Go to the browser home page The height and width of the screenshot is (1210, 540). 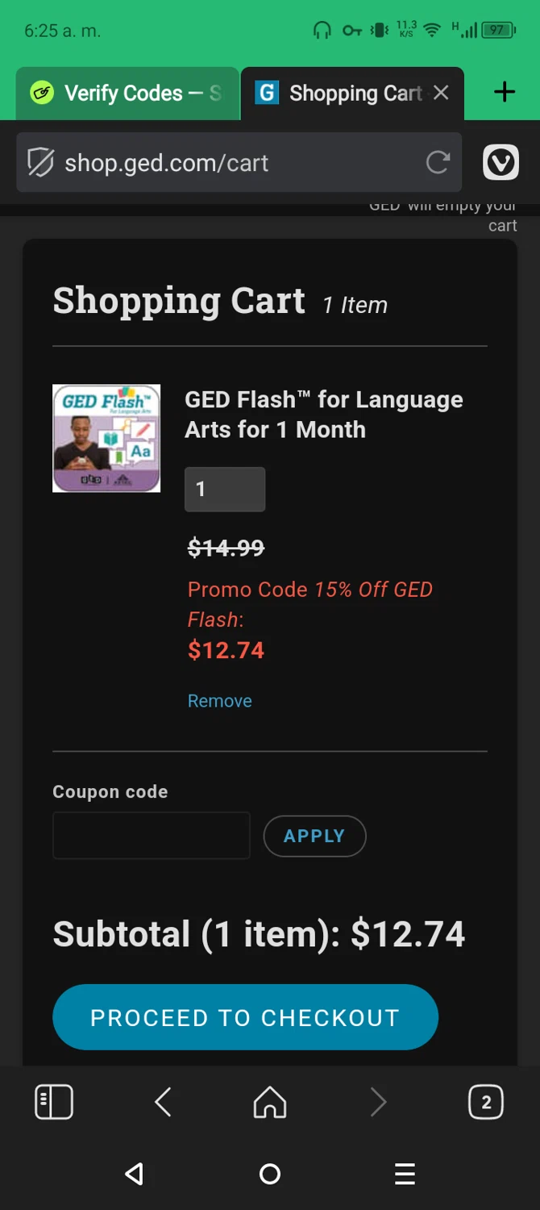[270, 1102]
